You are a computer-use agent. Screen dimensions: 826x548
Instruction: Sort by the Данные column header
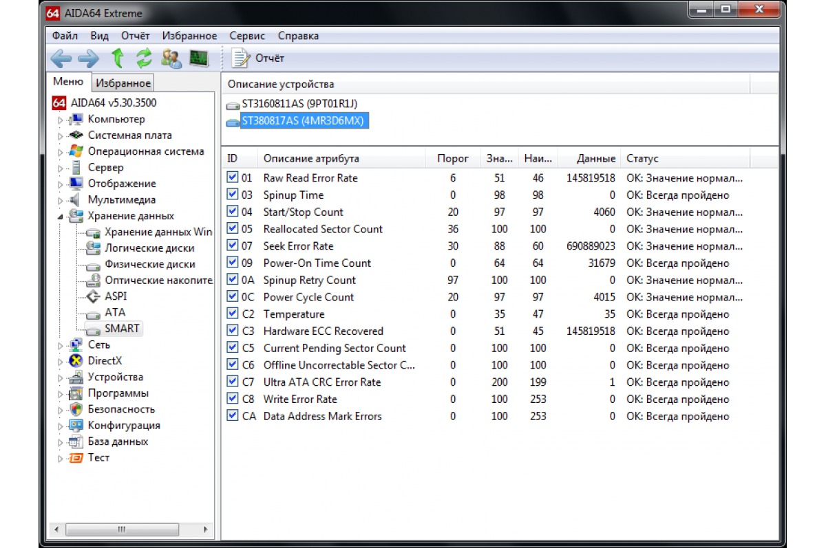pyautogui.click(x=589, y=159)
